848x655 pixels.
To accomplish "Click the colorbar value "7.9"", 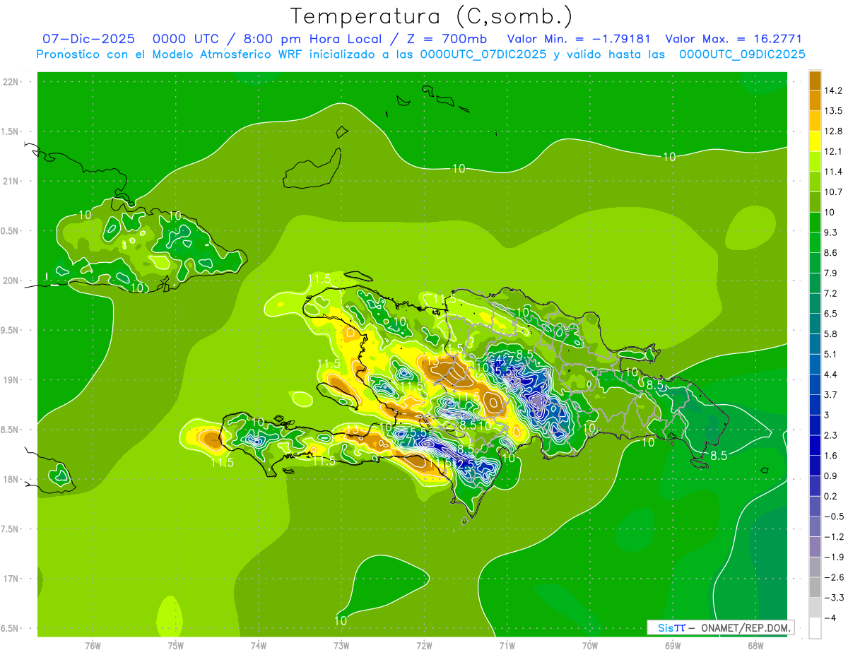I will click(x=831, y=273).
